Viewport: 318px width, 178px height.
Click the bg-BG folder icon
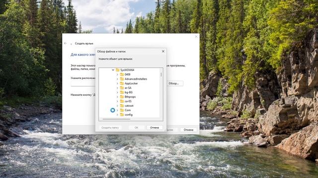pyautogui.click(x=122, y=92)
